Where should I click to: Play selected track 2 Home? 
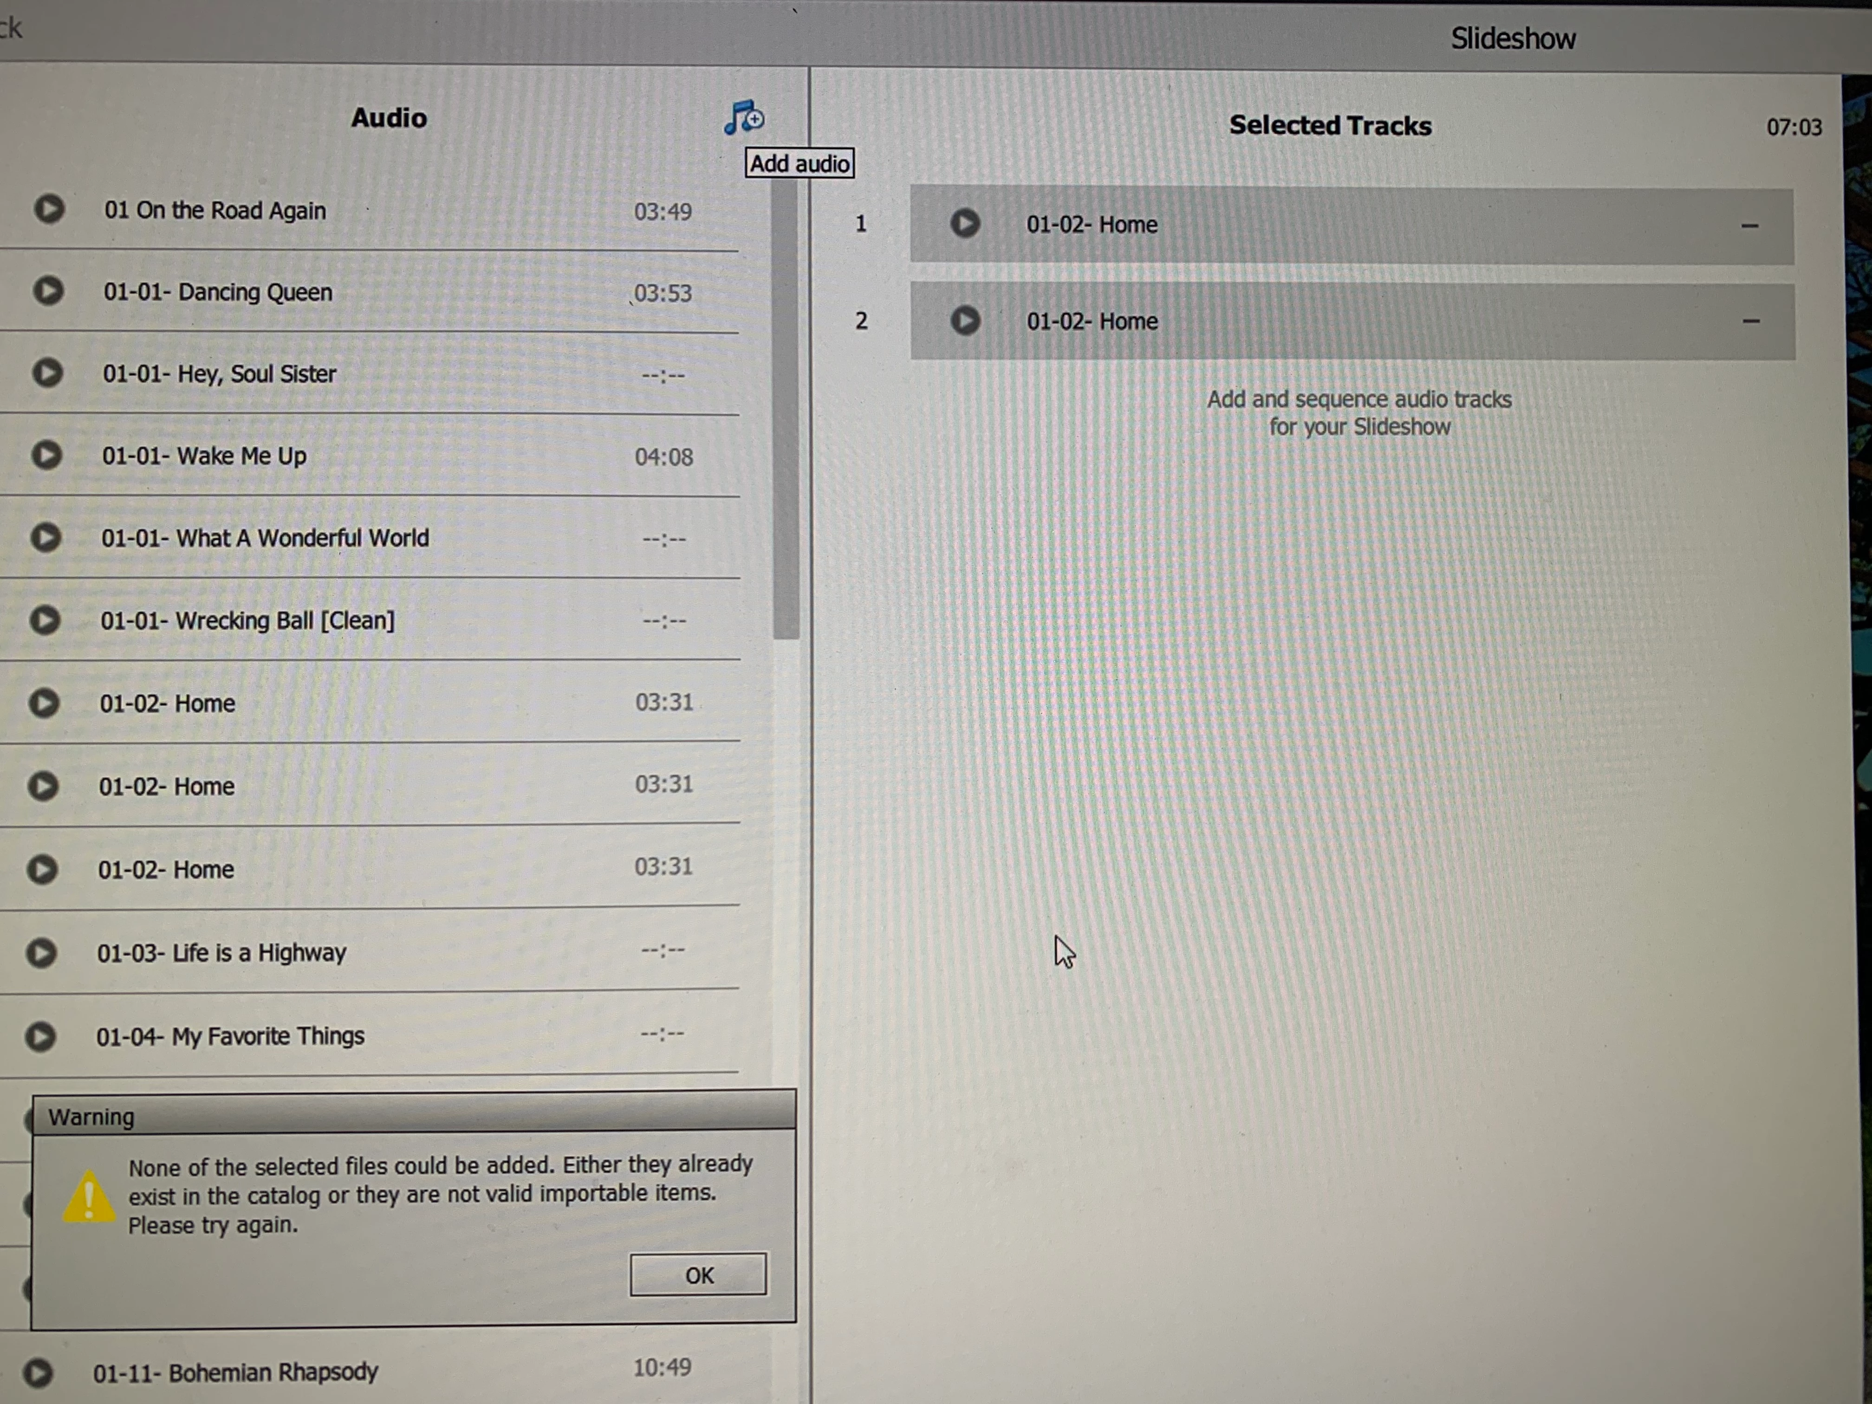click(965, 320)
